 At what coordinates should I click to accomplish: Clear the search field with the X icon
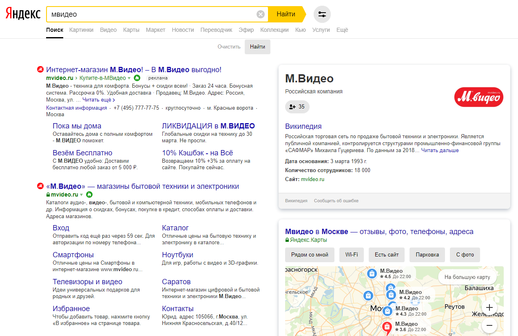[261, 15]
